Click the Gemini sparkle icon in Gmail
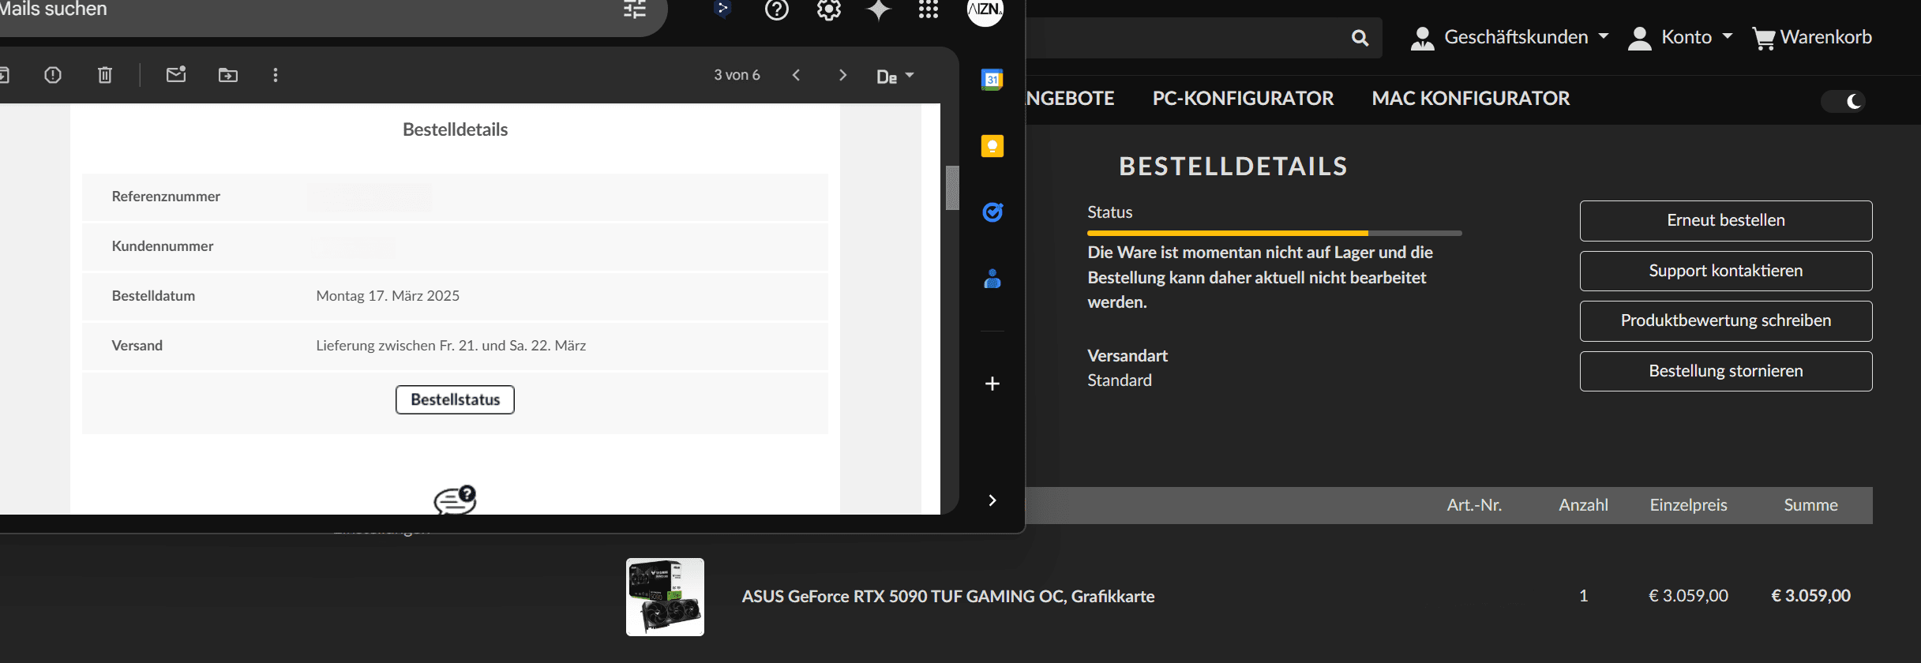This screenshot has height=663, width=1921. [x=879, y=9]
